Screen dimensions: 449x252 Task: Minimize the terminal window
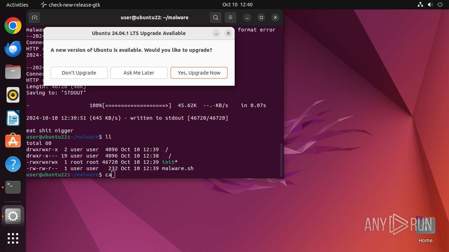[247, 17]
